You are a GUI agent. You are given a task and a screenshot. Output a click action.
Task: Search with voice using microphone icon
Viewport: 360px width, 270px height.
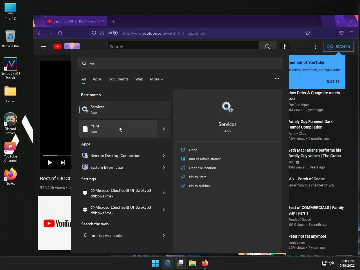click(x=285, y=47)
